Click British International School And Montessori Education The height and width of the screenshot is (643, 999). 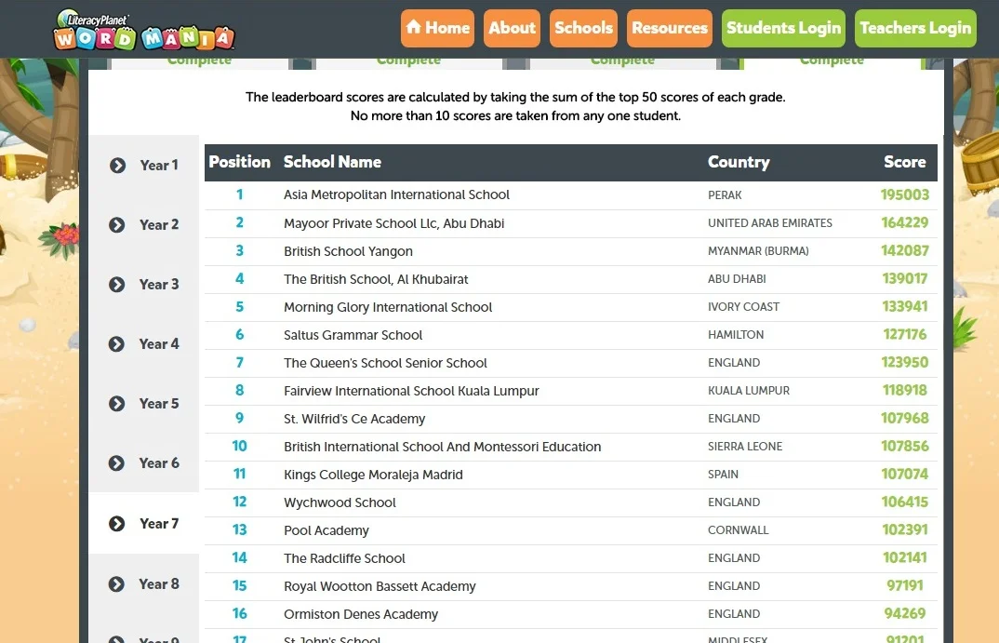coord(443,447)
